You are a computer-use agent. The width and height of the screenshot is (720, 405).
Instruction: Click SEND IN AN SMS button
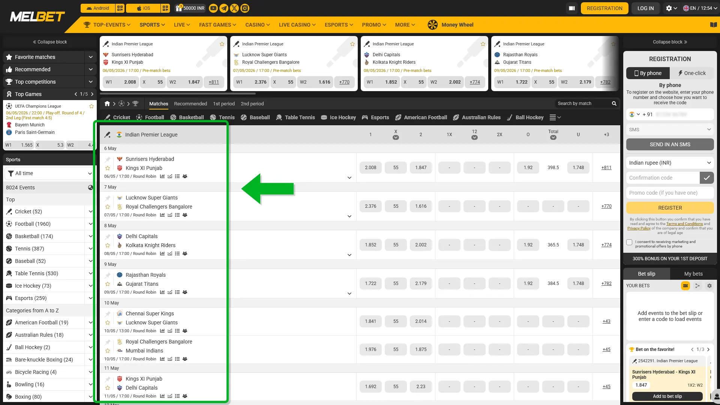tap(670, 144)
